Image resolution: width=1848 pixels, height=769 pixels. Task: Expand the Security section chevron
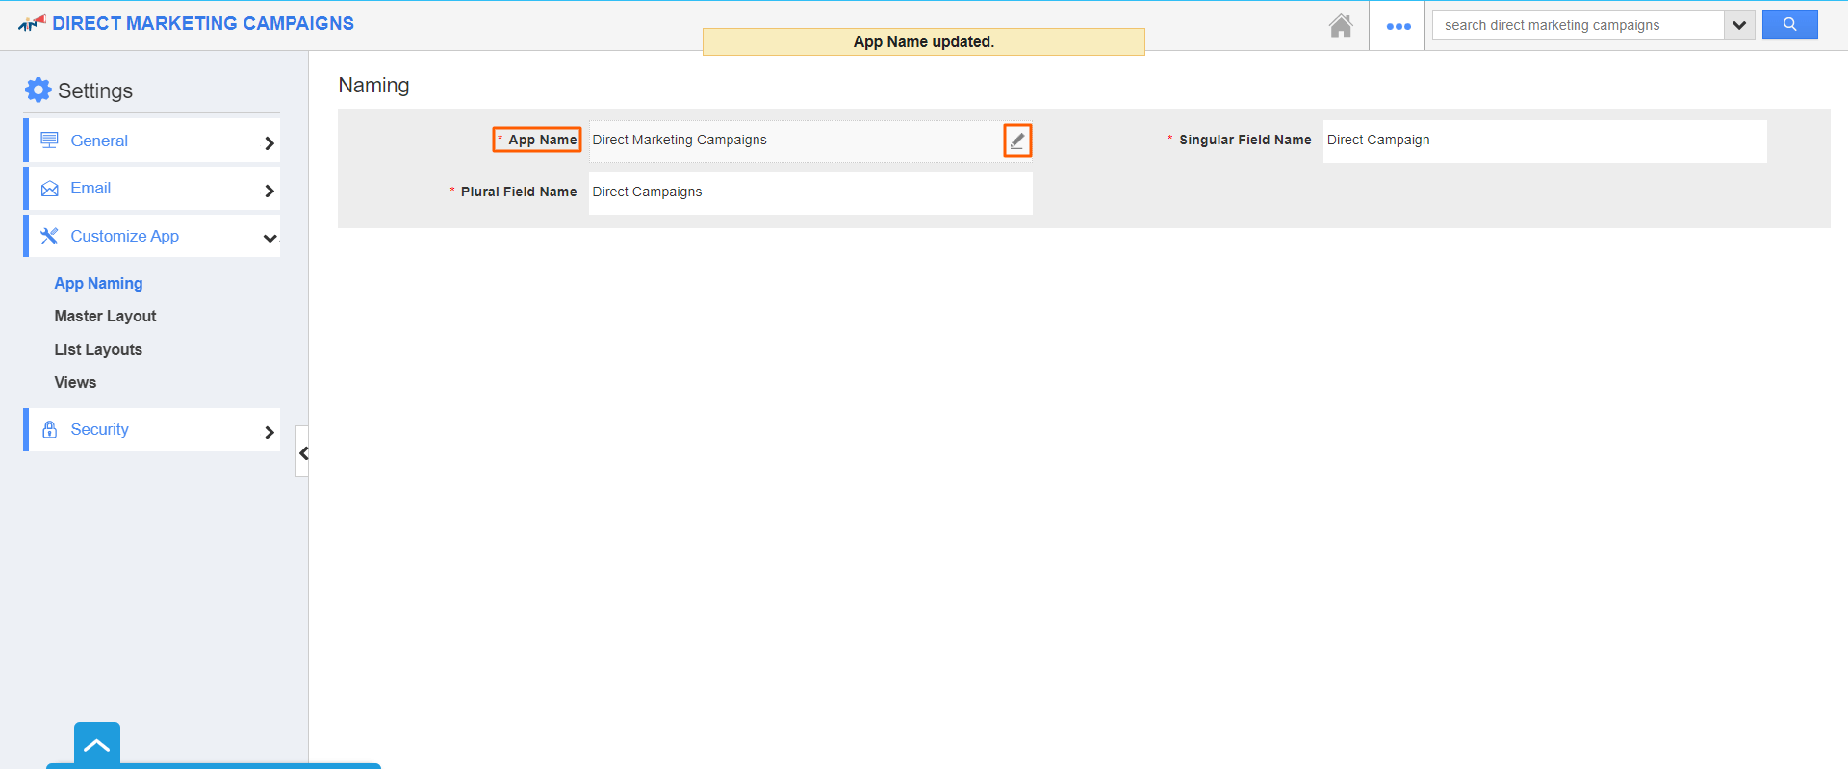pyautogui.click(x=269, y=432)
